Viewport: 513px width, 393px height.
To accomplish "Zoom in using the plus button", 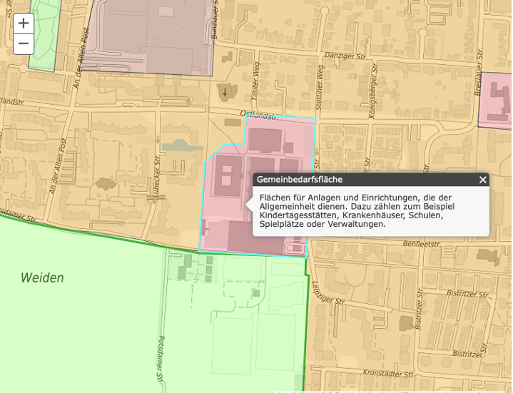I will [24, 24].
